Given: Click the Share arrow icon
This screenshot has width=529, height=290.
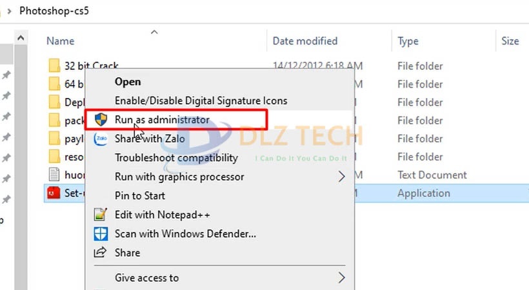Looking at the screenshot, I should click(x=101, y=253).
